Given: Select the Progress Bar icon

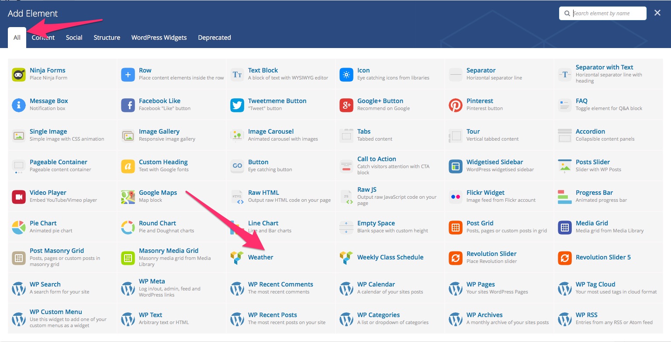Looking at the screenshot, I should [x=565, y=197].
